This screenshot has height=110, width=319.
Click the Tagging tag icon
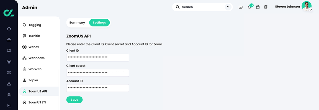click(x=24, y=25)
